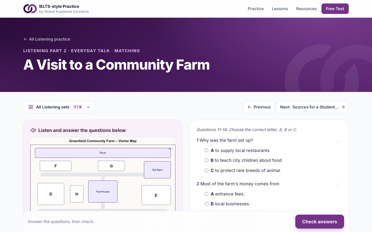Click the 7 / 9 progress badge
The height and width of the screenshot is (232, 372).
click(78, 107)
